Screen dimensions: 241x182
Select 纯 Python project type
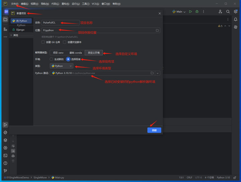coord(21,21)
